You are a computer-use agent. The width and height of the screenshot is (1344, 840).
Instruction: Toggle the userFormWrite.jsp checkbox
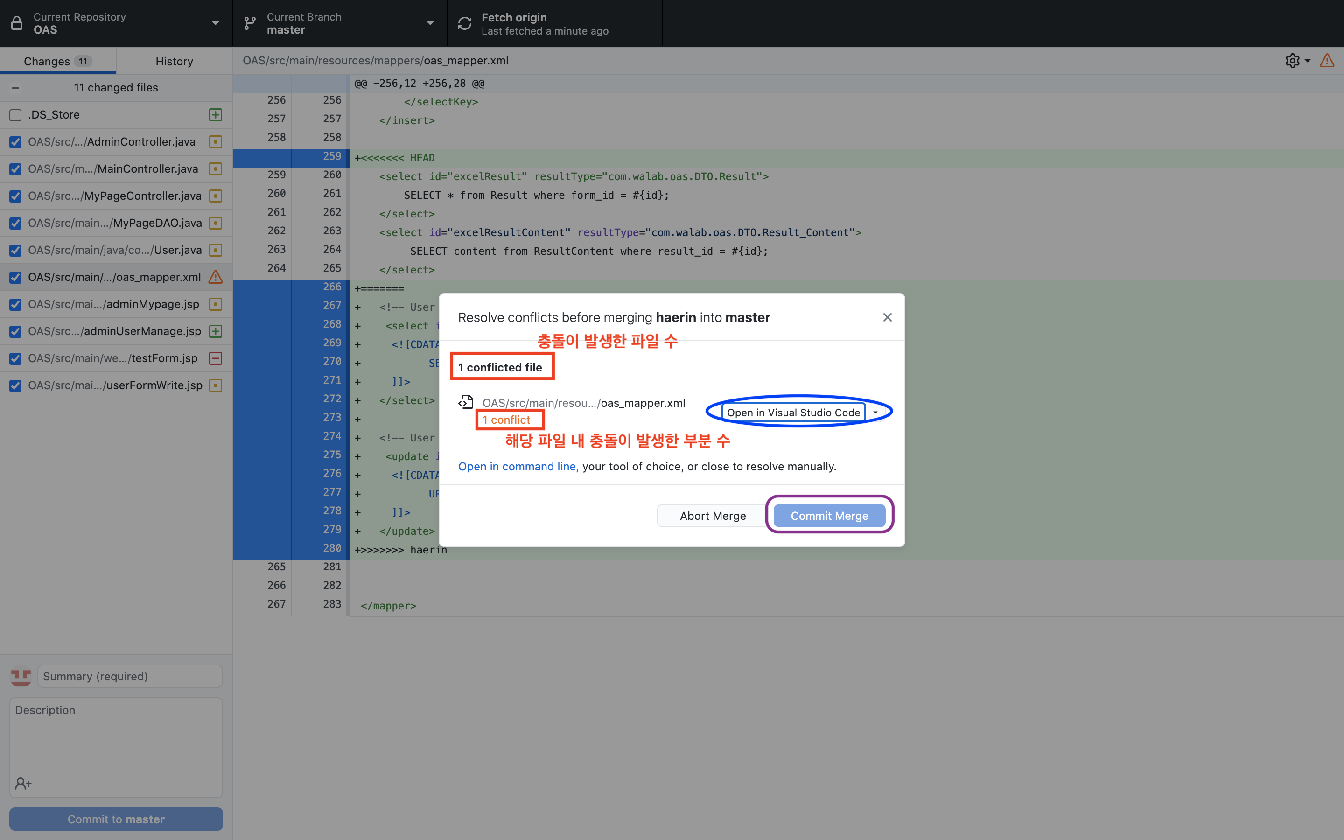point(15,385)
